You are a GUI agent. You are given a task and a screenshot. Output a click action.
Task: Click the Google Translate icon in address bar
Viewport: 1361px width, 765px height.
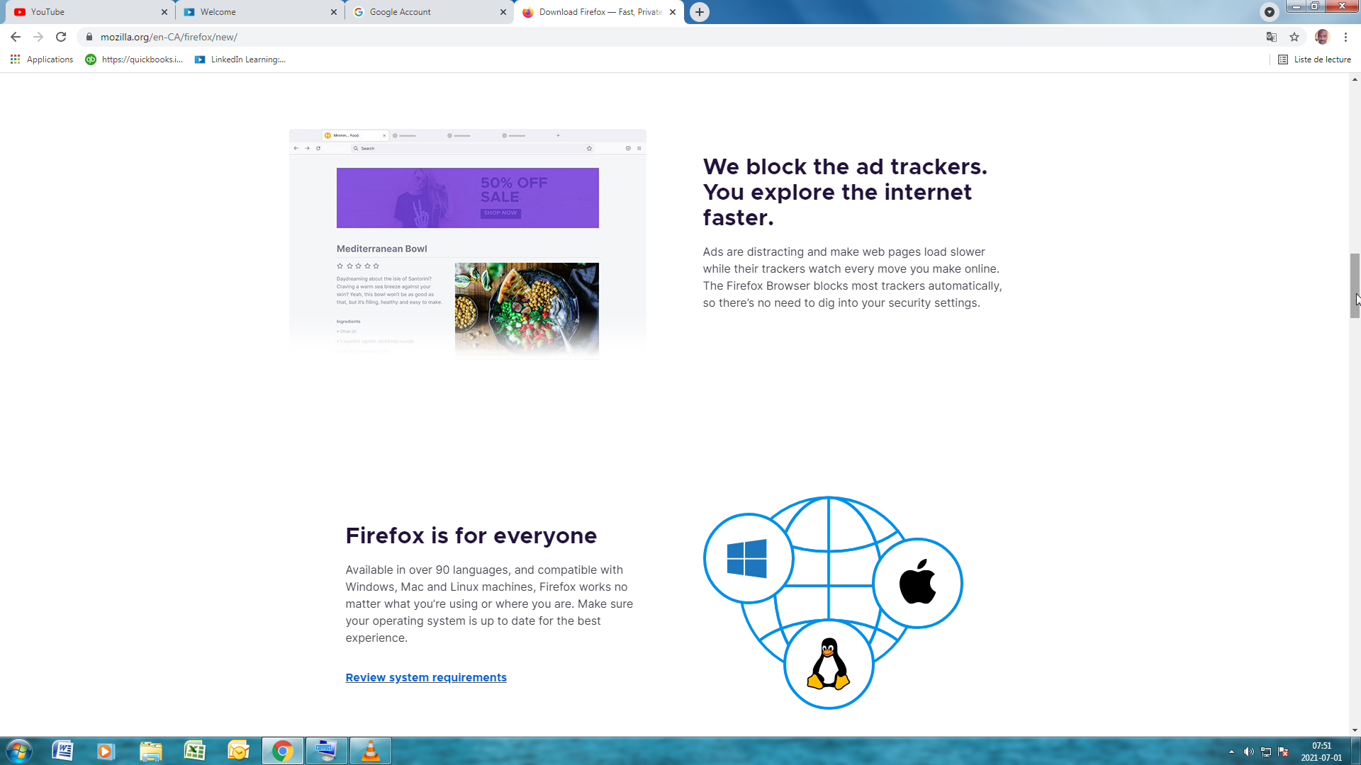click(x=1272, y=37)
